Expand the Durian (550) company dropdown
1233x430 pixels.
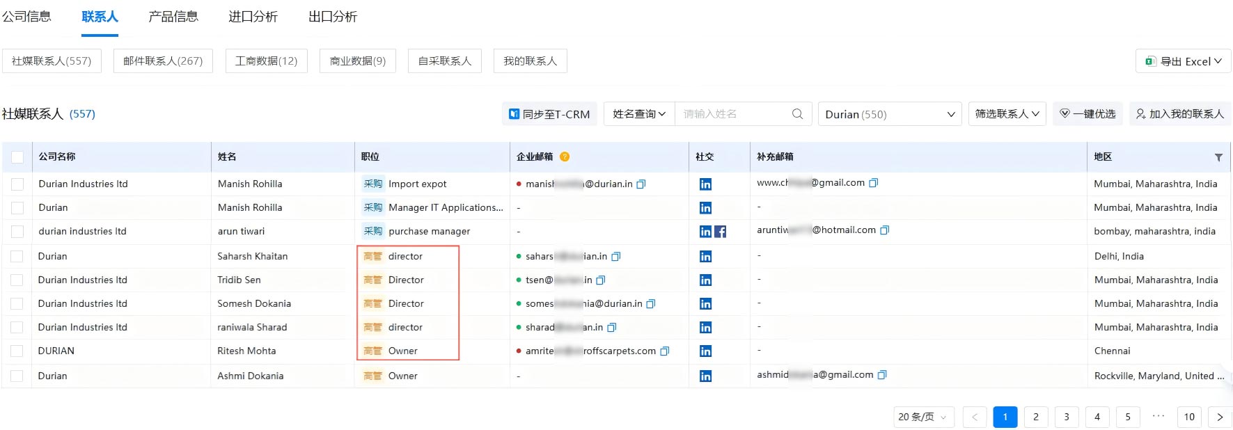click(890, 114)
